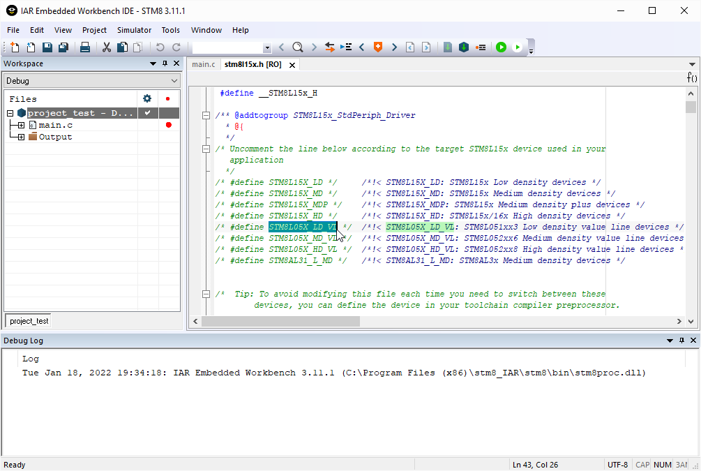Image resolution: width=701 pixels, height=471 pixels.
Task: Open the Workspace panel options dropdown arrow
Action: 153,63
